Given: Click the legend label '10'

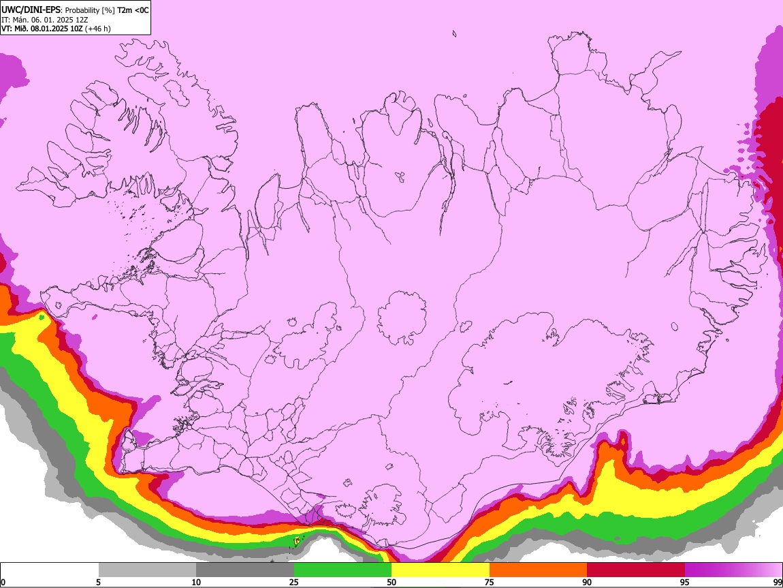Looking at the screenshot, I should click(x=196, y=582).
